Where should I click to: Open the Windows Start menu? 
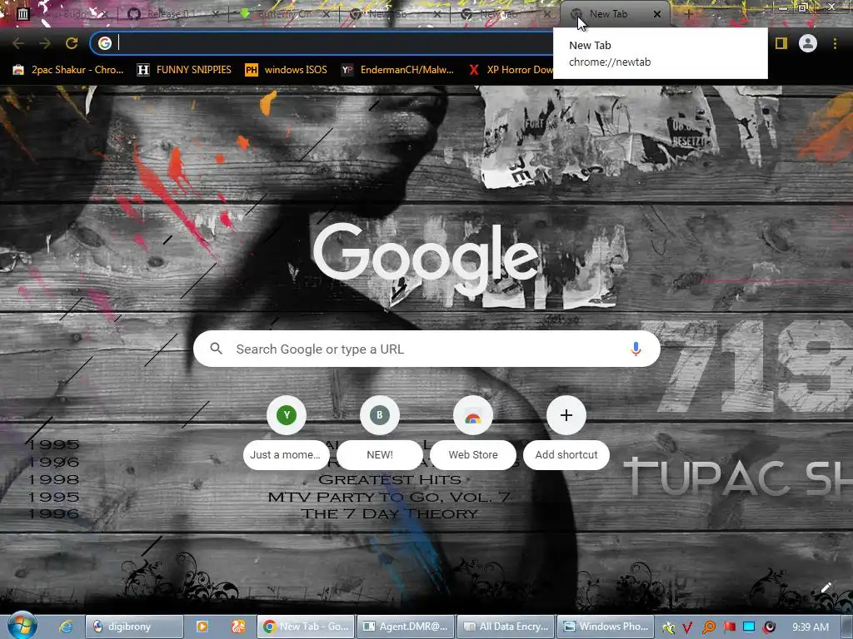click(22, 626)
